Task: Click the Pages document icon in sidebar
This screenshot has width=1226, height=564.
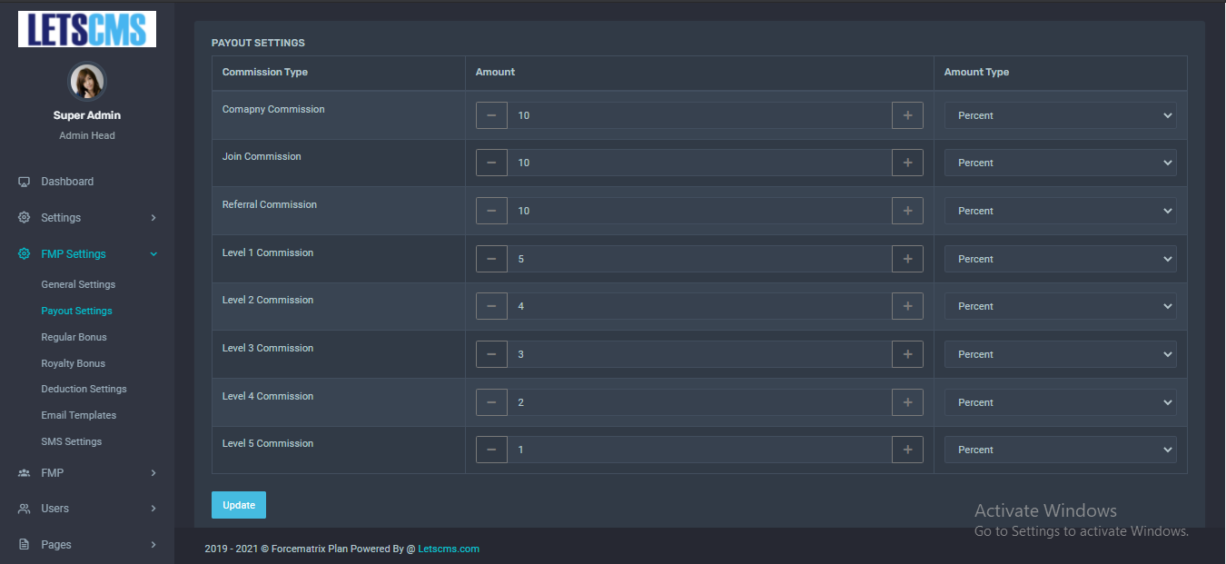Action: pyautogui.click(x=25, y=545)
